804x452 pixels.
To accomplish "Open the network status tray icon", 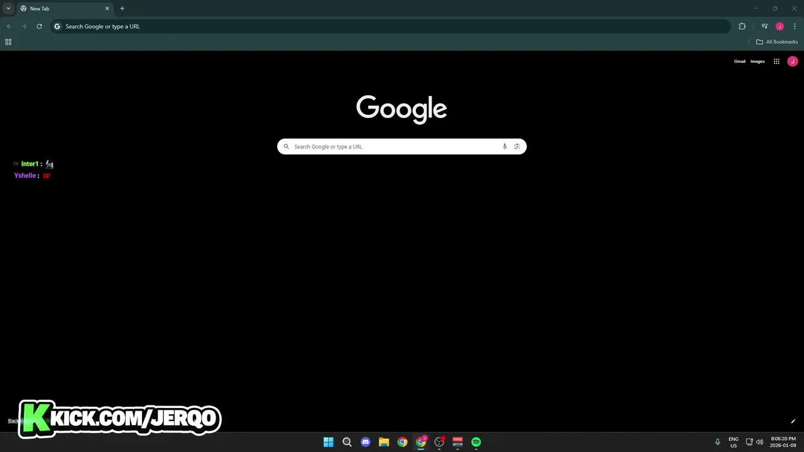I will point(749,442).
